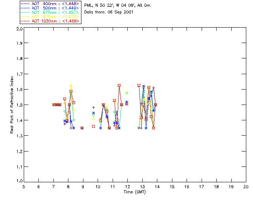Click the 'Real Part of Refractive Index' axis label
This screenshot has width=253, height=202.
pos(12,105)
